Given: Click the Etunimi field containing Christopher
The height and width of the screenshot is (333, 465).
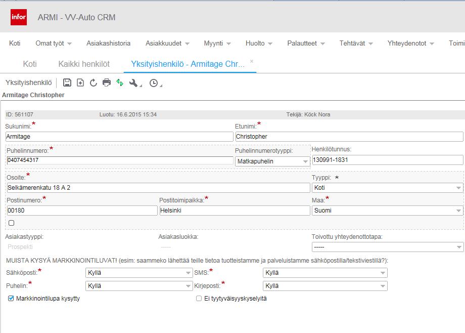Looking at the screenshot, I should point(349,137).
